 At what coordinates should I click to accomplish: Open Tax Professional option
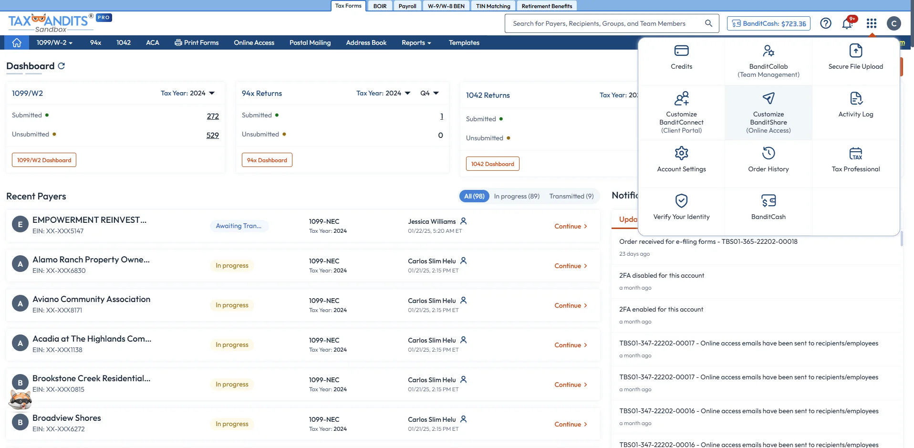pos(855,160)
